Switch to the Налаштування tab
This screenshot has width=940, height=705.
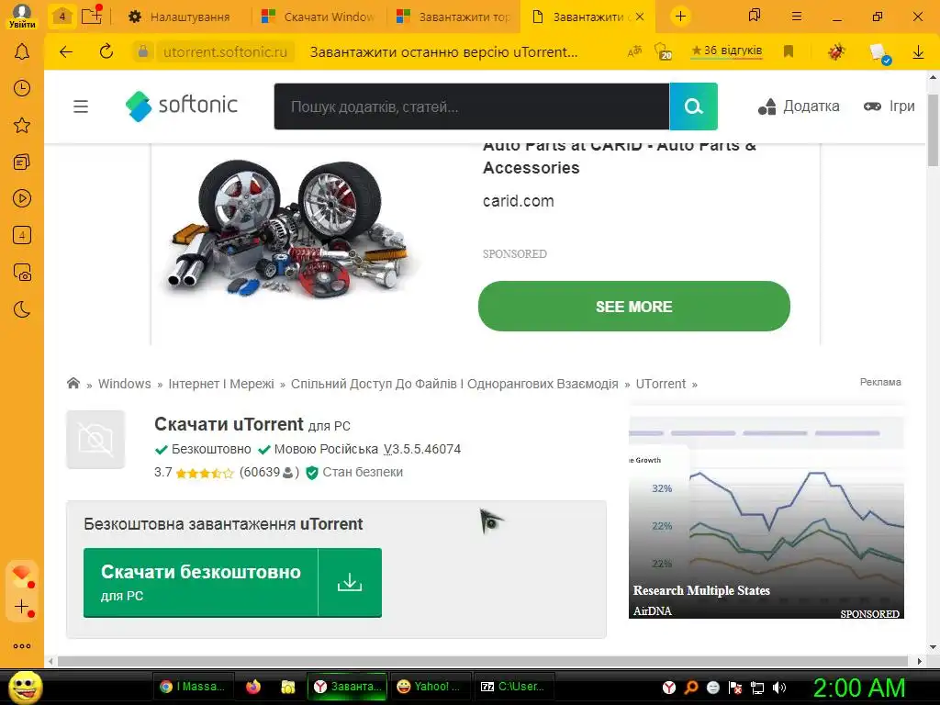(179, 17)
